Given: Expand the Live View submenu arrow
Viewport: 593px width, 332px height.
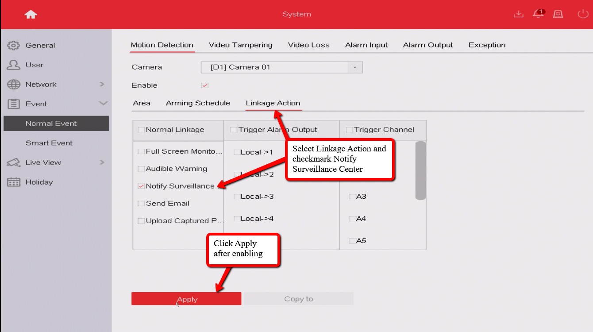Looking at the screenshot, I should (102, 162).
